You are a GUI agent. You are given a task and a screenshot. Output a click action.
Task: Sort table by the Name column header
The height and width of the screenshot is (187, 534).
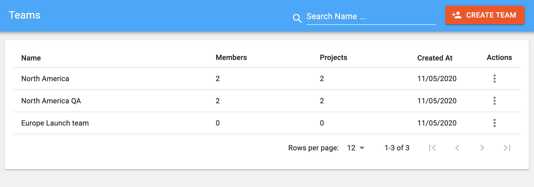pyautogui.click(x=31, y=58)
